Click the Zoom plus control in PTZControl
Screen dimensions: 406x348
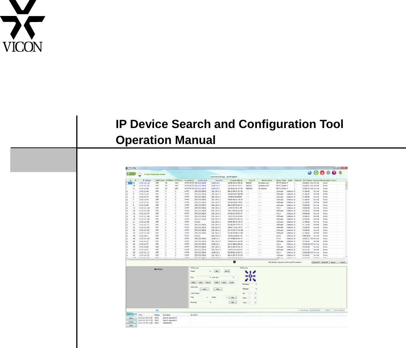[255, 298]
